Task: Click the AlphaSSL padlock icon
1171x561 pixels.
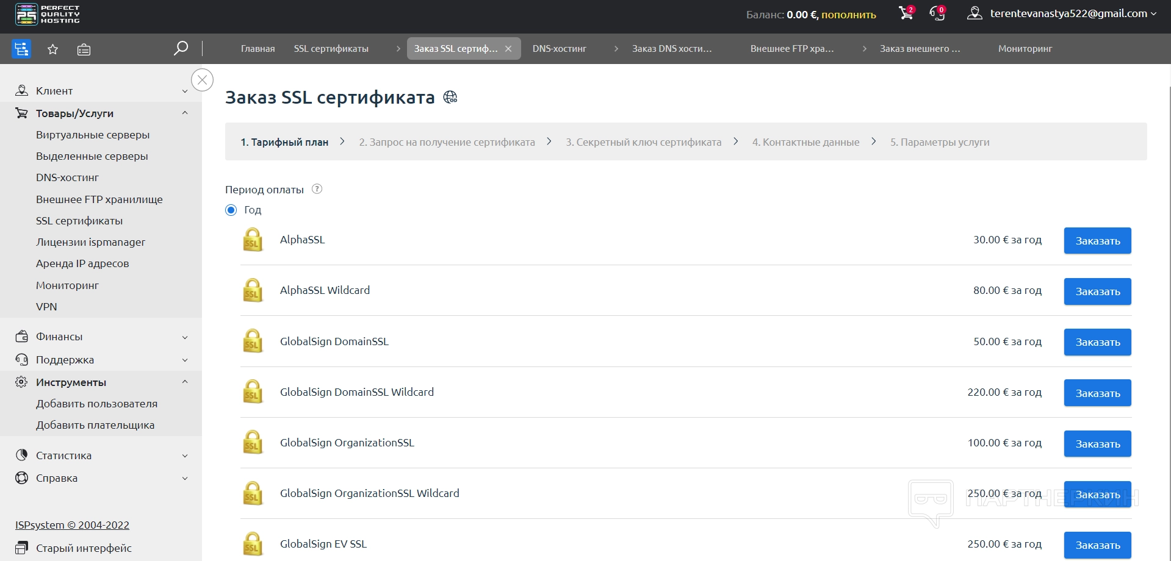Action: click(253, 240)
